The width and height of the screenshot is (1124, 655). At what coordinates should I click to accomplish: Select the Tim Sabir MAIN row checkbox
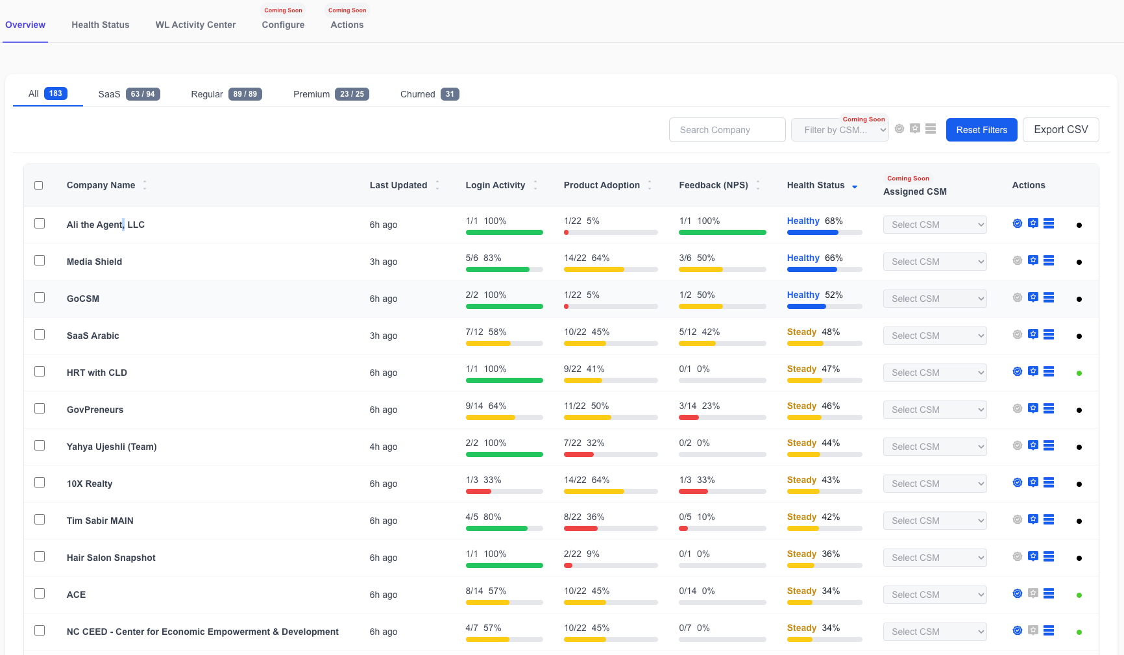pyautogui.click(x=40, y=519)
